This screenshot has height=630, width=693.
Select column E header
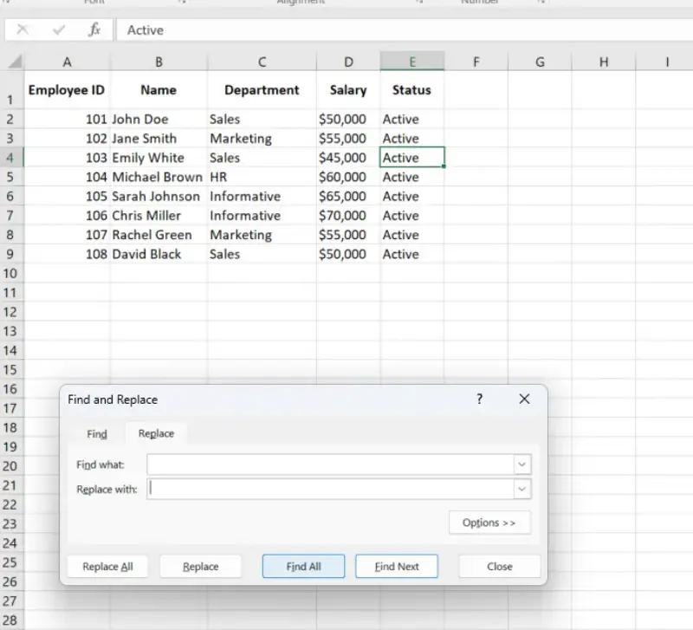412,62
